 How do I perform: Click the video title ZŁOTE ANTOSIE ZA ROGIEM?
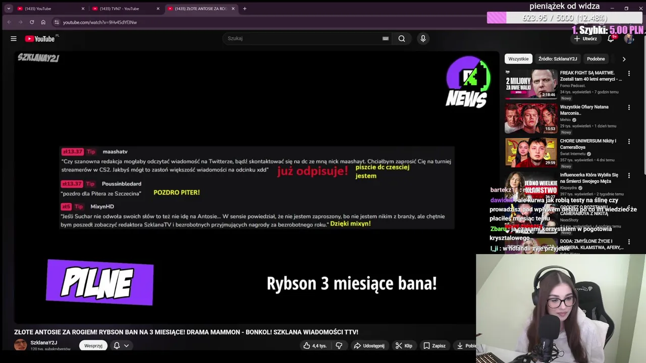186,332
